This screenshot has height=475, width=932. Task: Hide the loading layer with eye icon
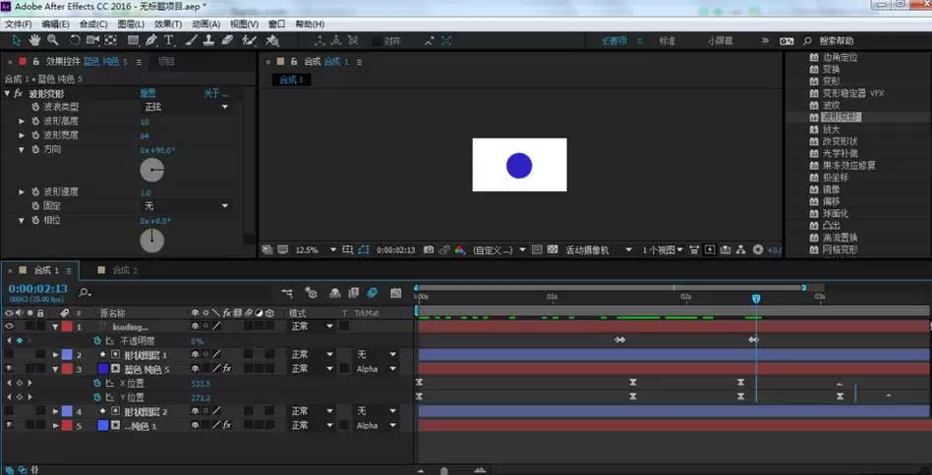pos(9,326)
